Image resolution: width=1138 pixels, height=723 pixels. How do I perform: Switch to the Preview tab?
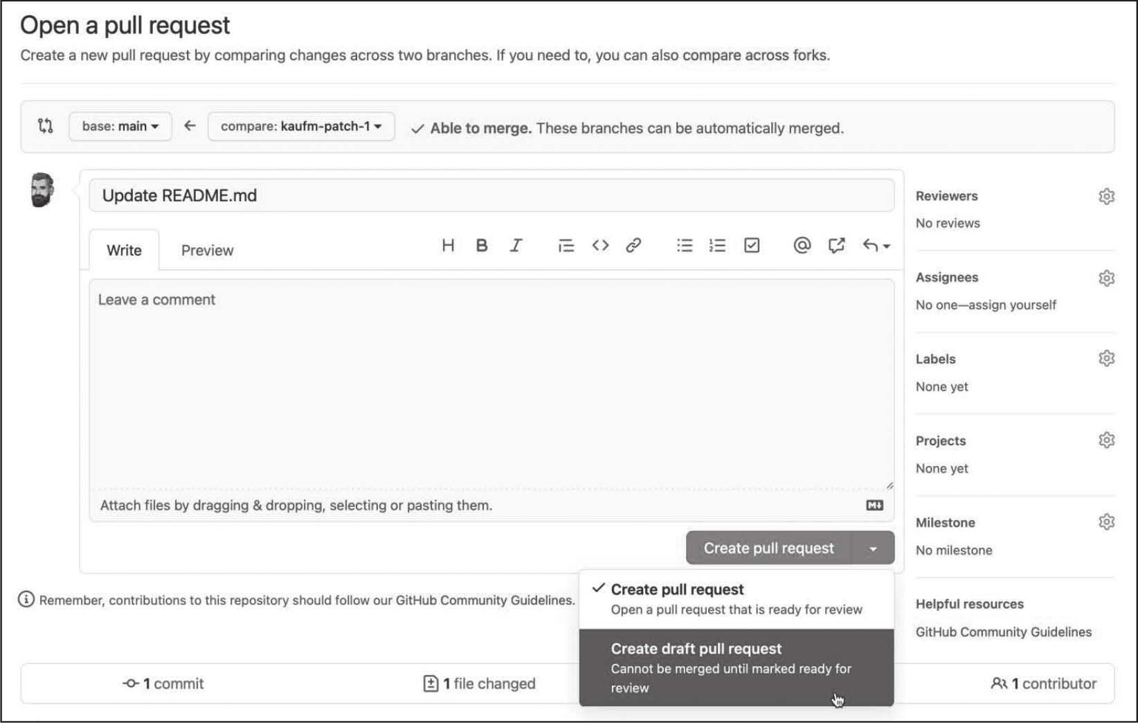207,251
